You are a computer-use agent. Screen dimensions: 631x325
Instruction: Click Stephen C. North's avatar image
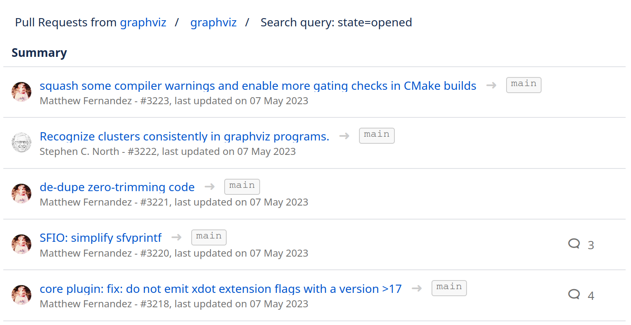click(21, 143)
